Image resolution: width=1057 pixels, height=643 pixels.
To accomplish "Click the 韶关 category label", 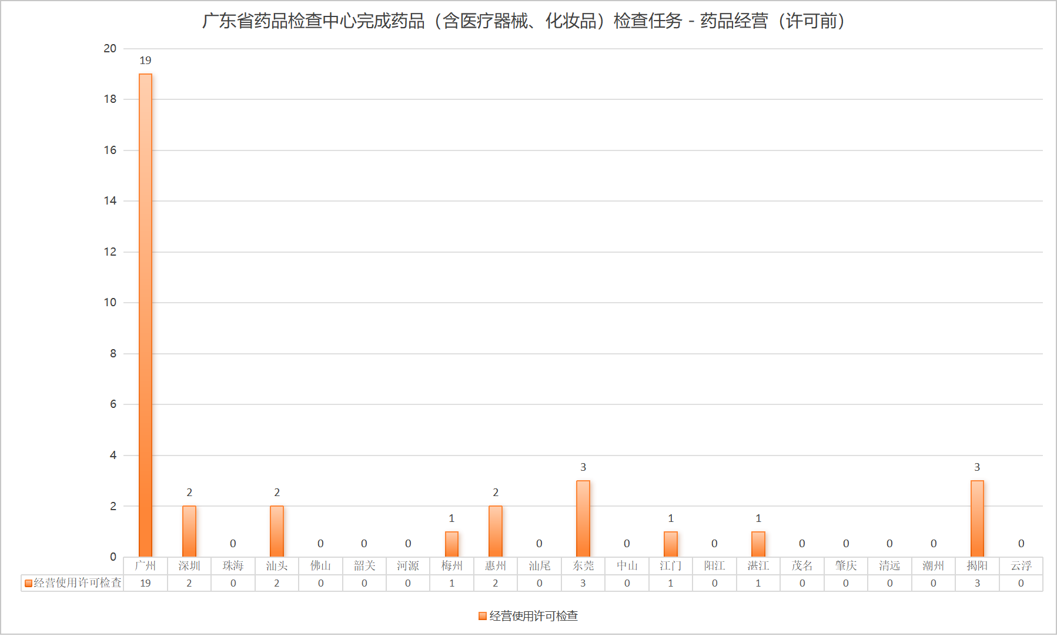I will (x=364, y=565).
